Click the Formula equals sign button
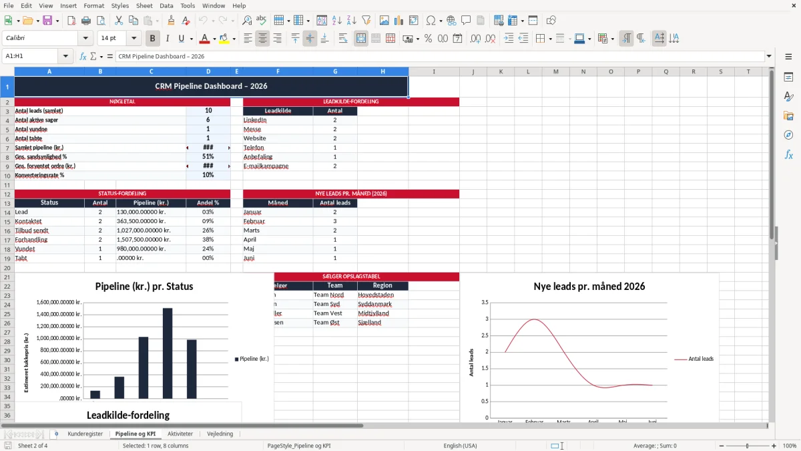Screen dimensions: 801x451 [110, 56]
